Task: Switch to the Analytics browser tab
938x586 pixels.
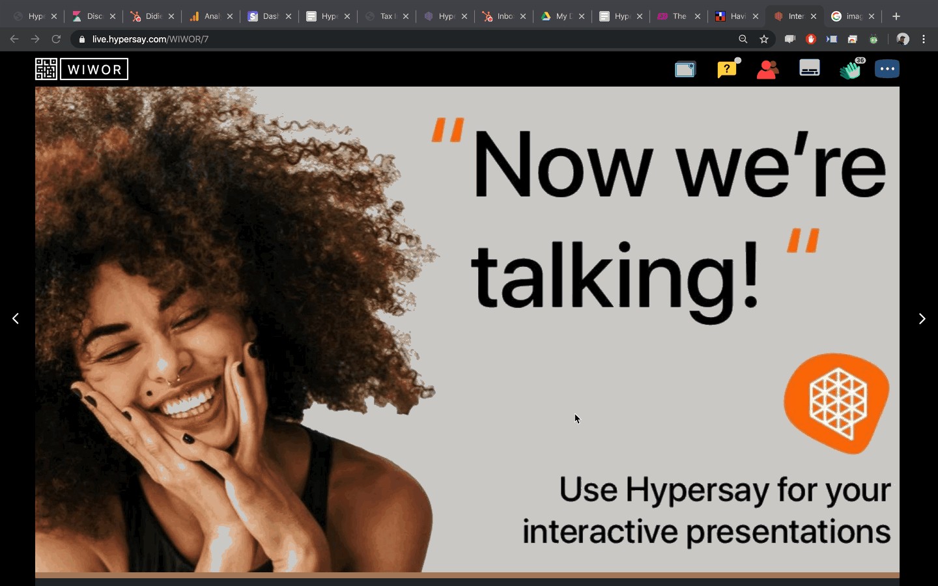Action: tap(210, 16)
